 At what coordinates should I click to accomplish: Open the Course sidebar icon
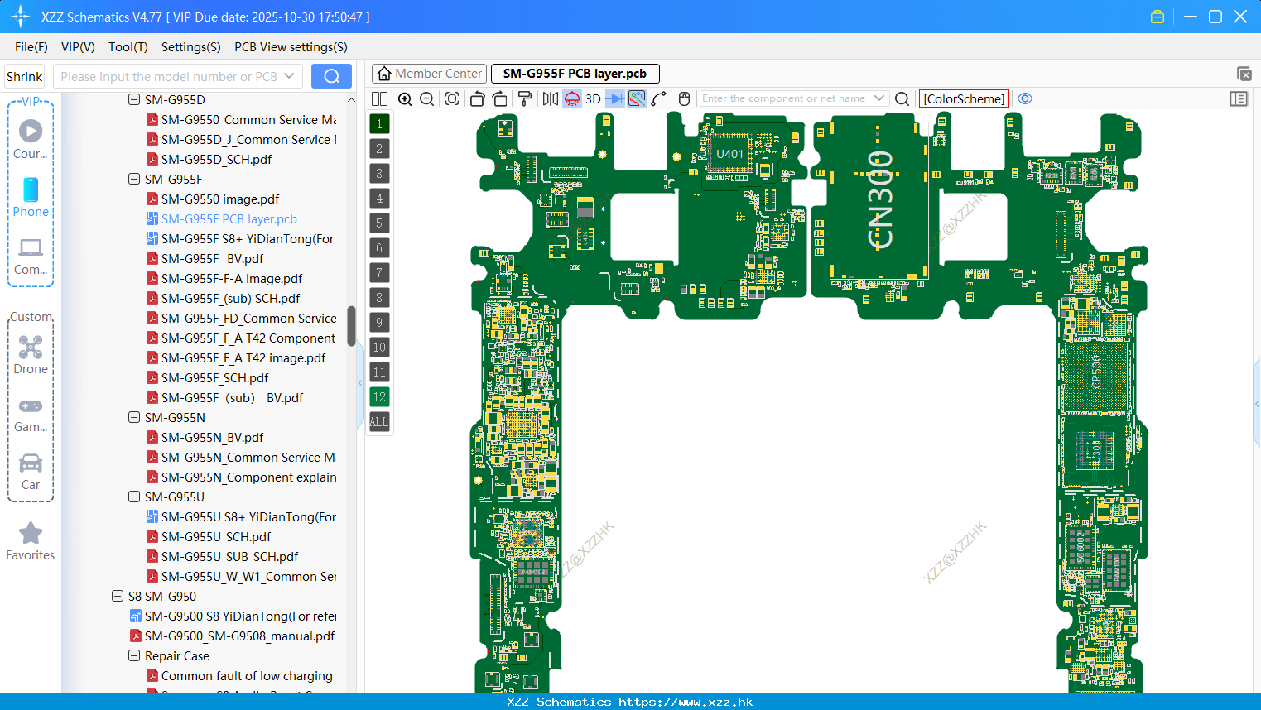(31, 139)
